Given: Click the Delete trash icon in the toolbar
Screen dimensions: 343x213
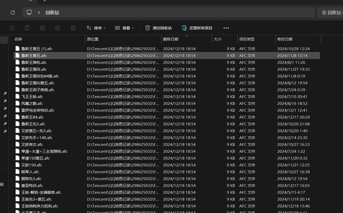Looking at the screenshot, I should pyautogui.click(x=73, y=28).
